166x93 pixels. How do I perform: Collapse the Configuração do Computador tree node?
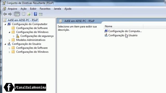coord(5,24)
